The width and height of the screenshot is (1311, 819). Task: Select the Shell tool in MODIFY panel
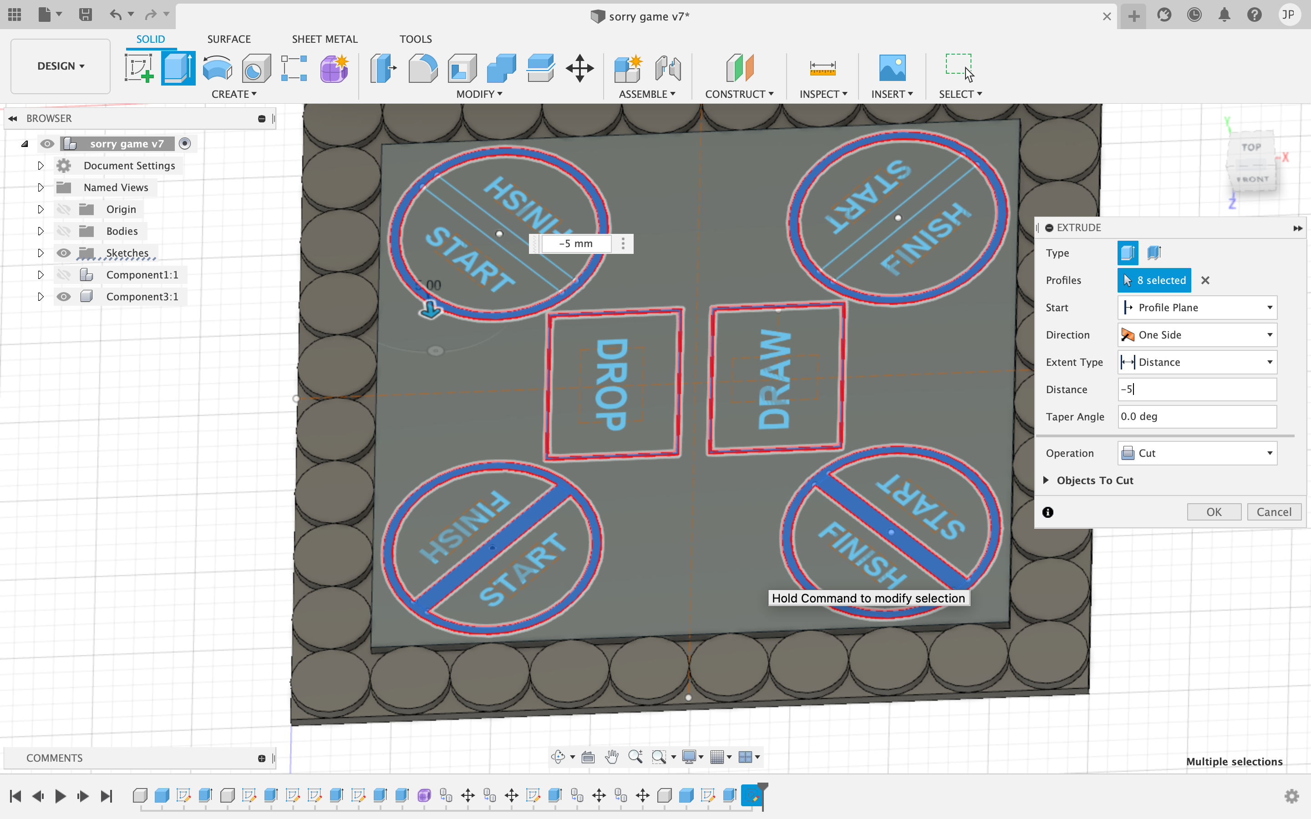462,67
